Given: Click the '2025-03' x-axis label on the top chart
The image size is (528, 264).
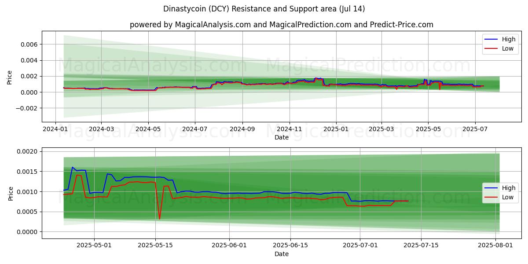Looking at the screenshot, I should tap(381, 129).
